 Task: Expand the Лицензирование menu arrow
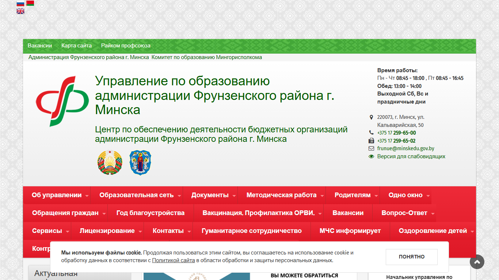pos(140,232)
